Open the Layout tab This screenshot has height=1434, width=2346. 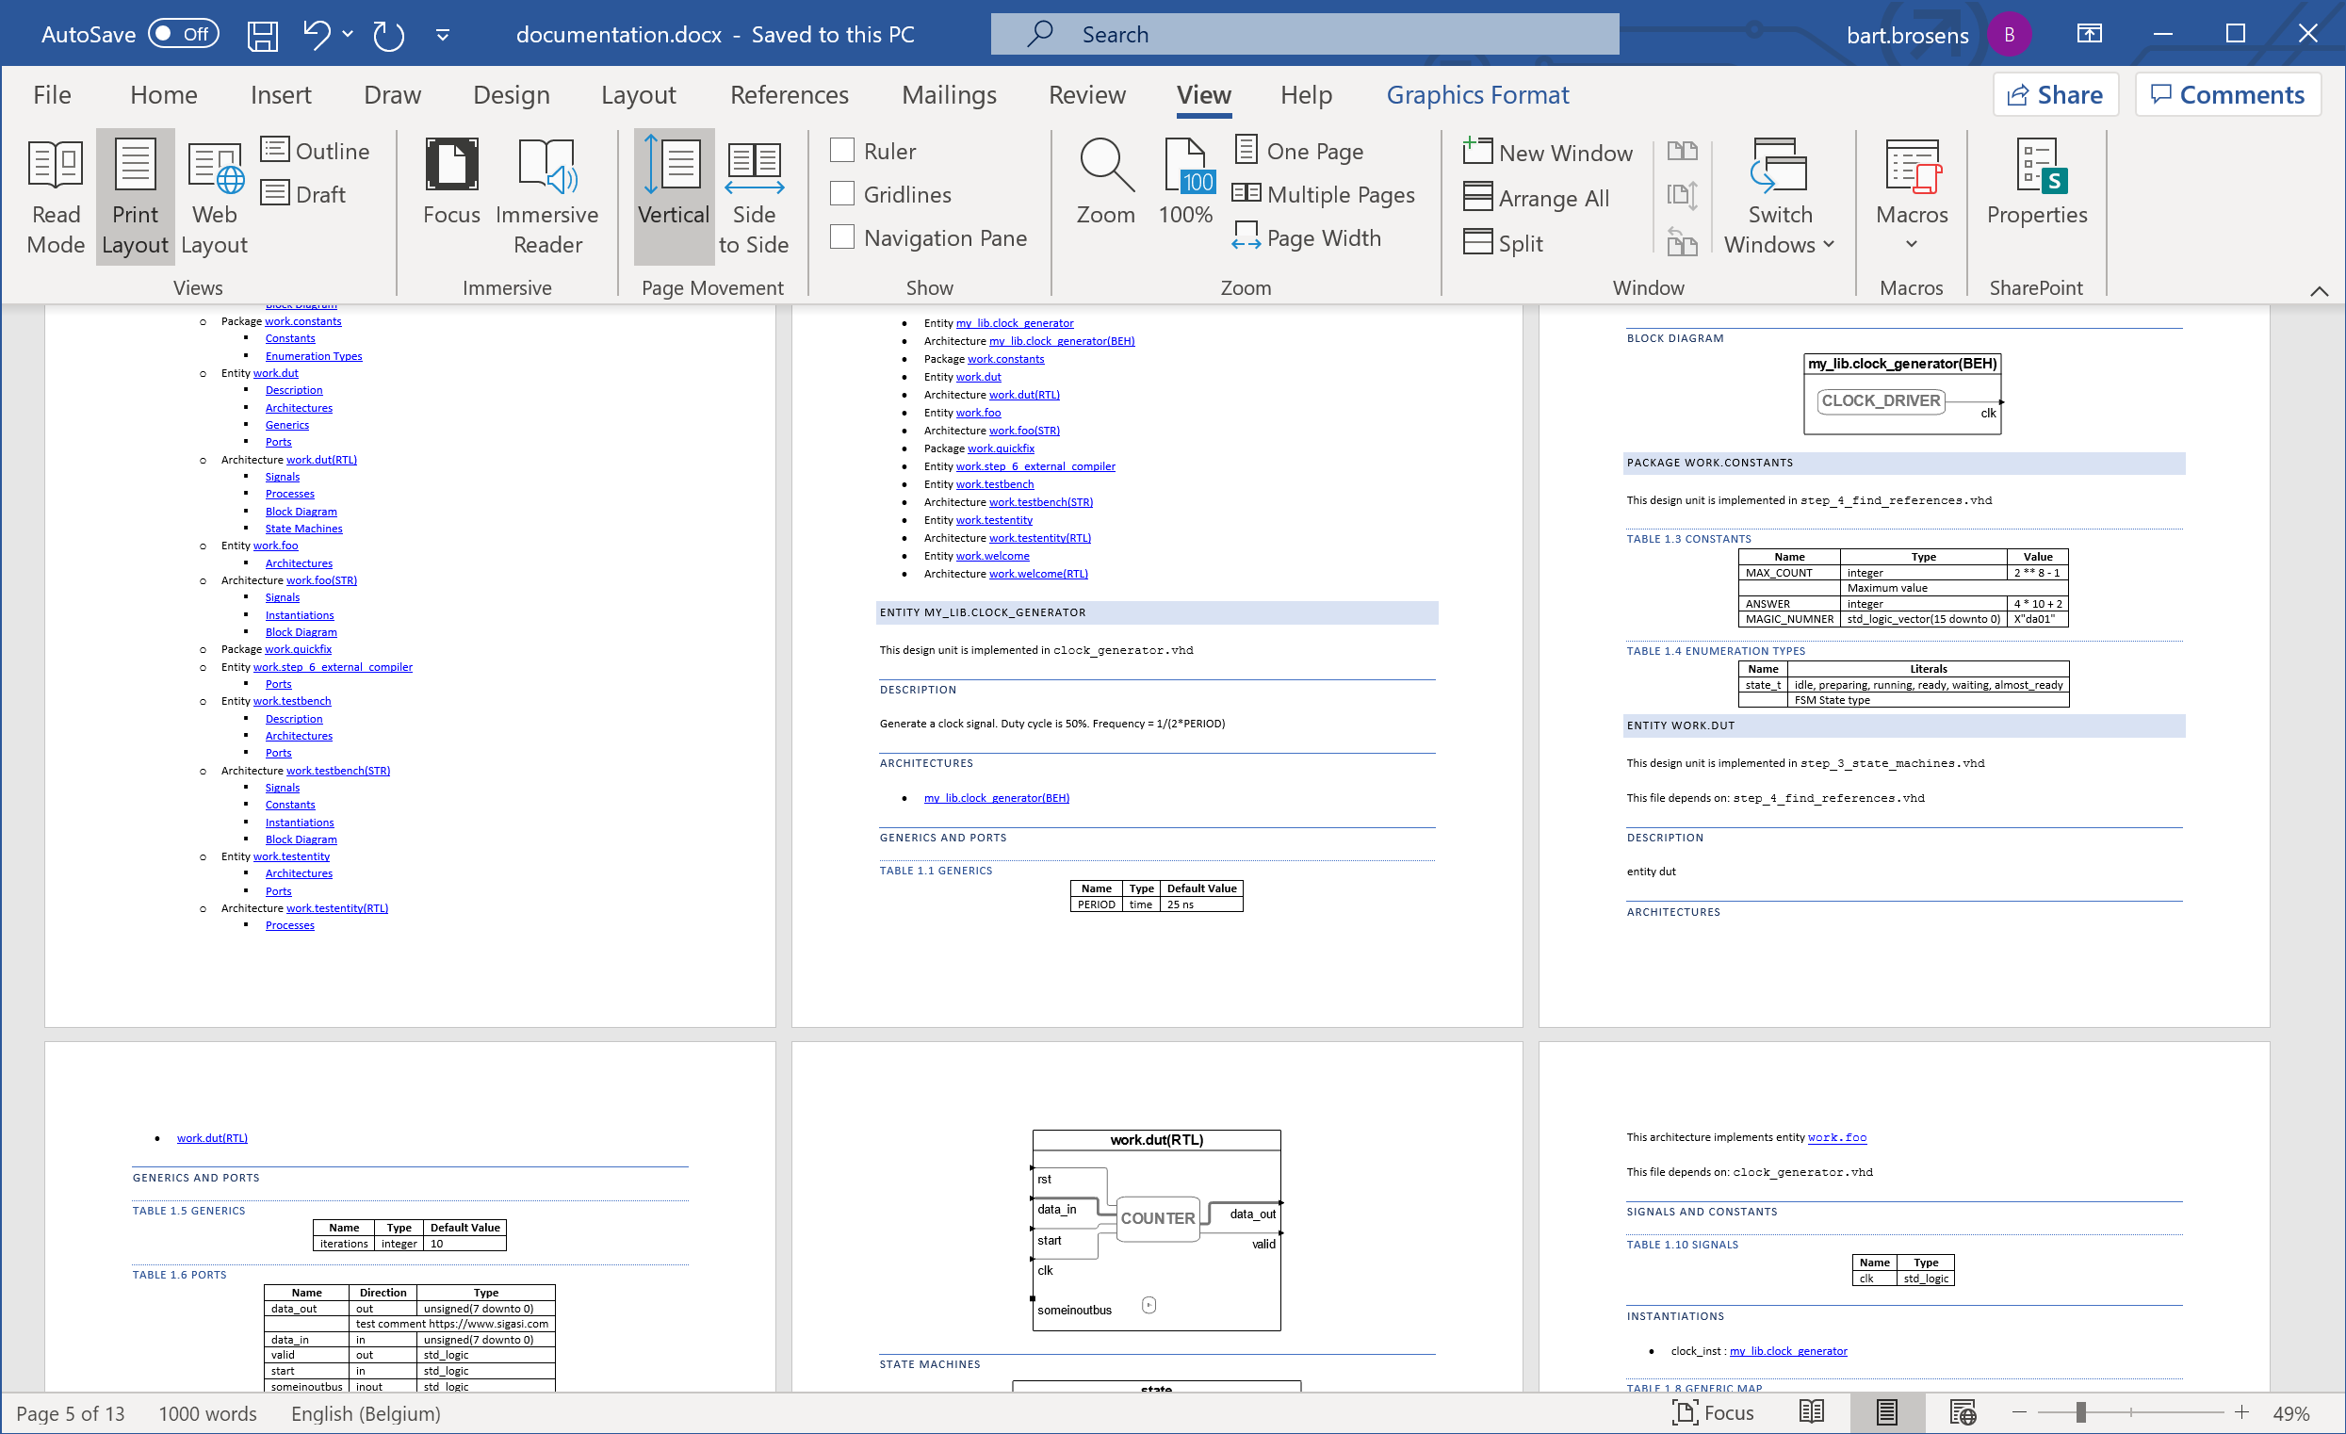638,95
